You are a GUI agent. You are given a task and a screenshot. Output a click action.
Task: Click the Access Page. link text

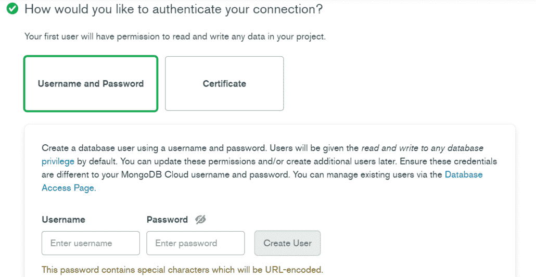[x=69, y=188]
